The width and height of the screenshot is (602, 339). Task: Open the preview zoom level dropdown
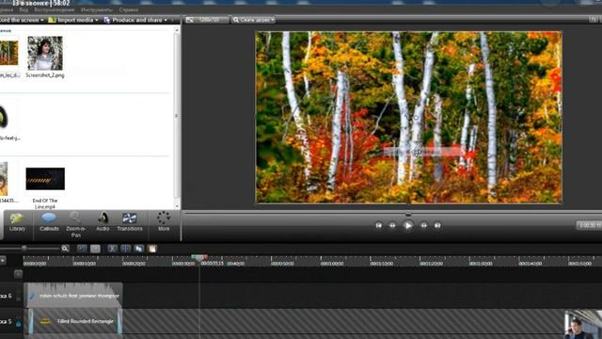253,20
